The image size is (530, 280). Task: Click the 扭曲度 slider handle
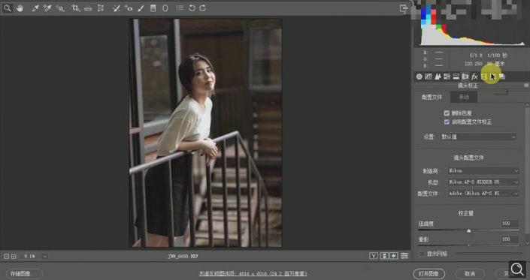point(468,230)
